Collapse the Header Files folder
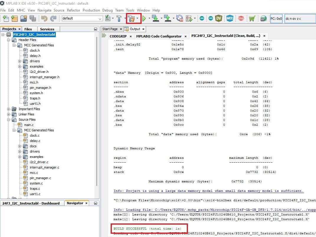This screenshot has width=316, height=237. point(9,40)
